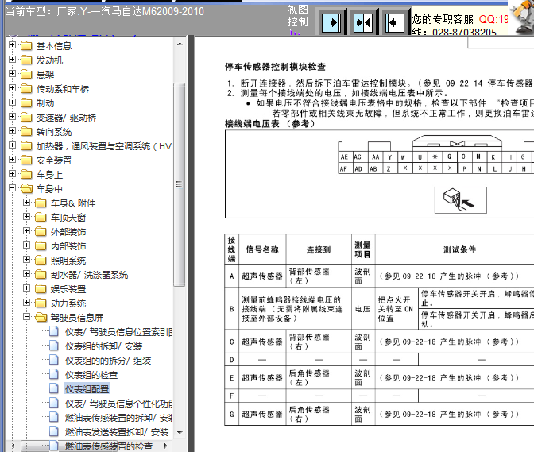The image size is (534, 452).
Task: Collapse the 驾驶员信息屏 folder node
Action: 26,316
